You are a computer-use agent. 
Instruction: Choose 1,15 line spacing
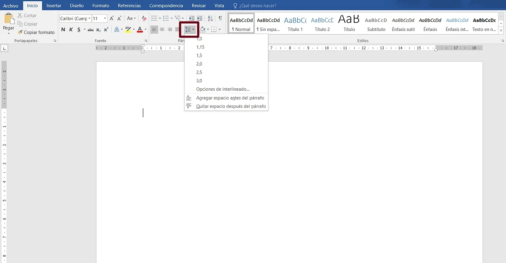pos(226,47)
